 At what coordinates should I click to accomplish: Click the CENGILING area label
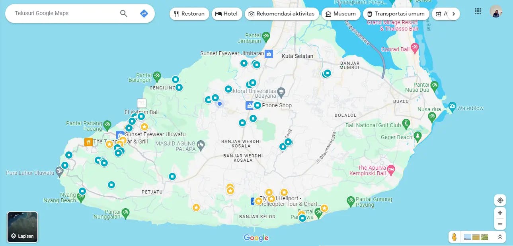pyautogui.click(x=162, y=88)
